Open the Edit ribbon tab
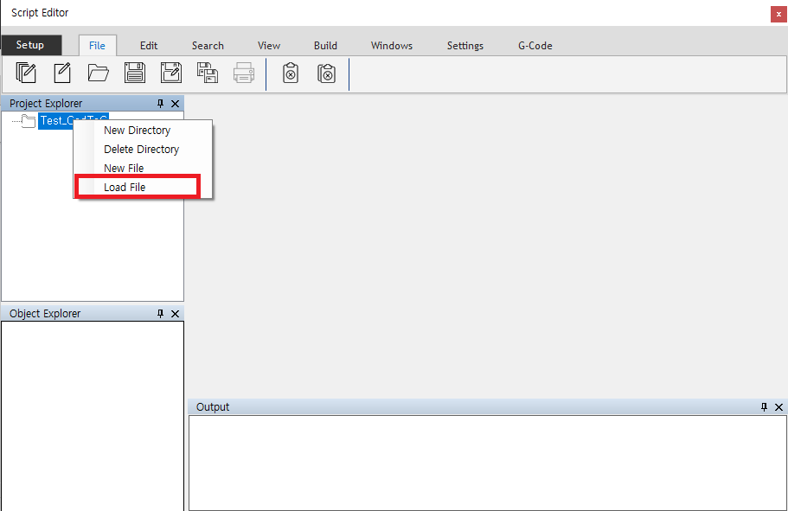The width and height of the screenshot is (788, 511). point(149,46)
